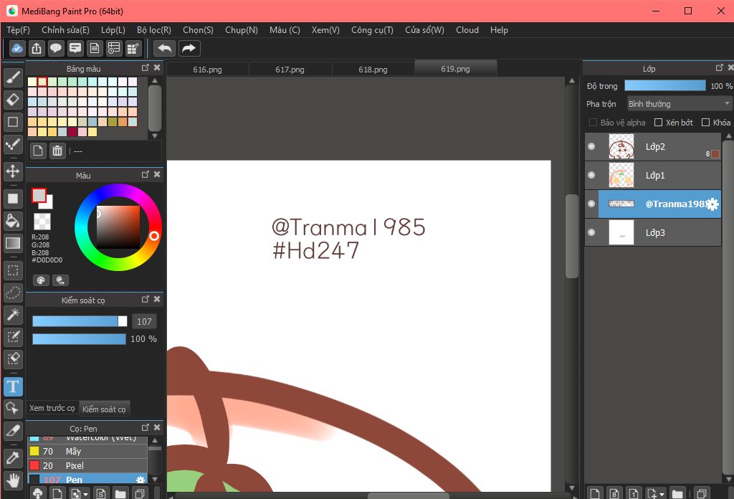Click the cloud save icon in toolbar
Image resolution: width=734 pixels, height=499 pixels.
[x=17, y=48]
